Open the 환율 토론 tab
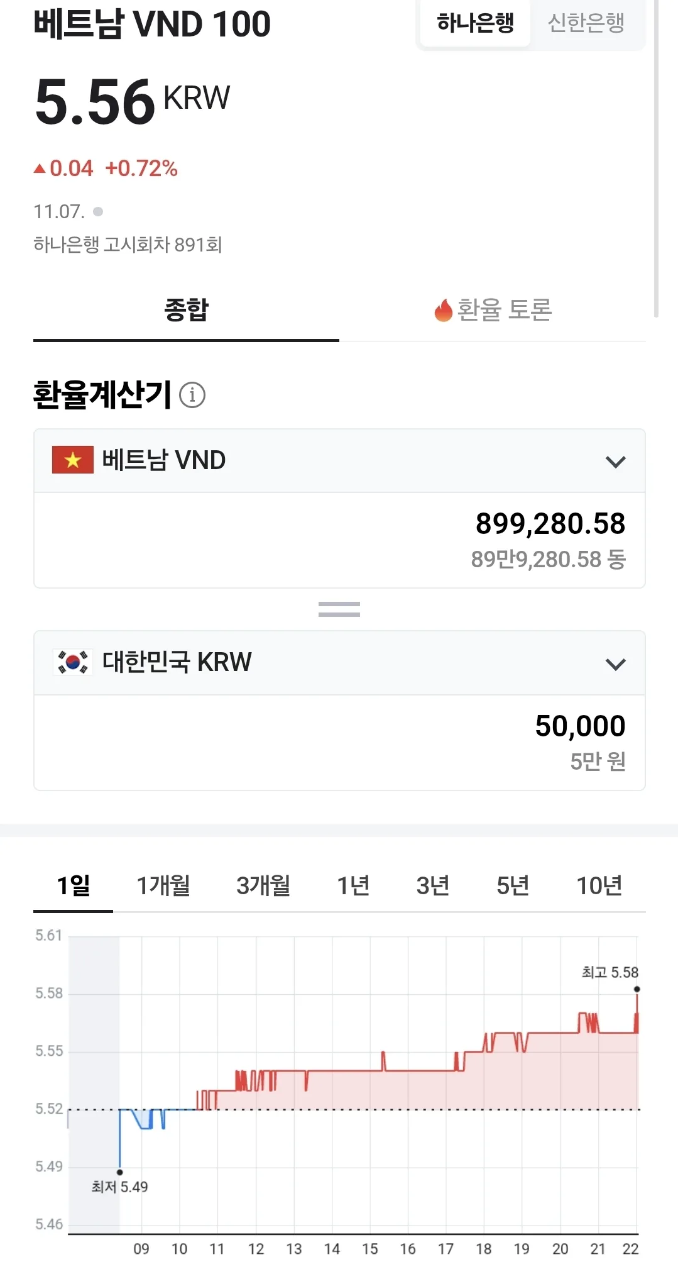 coord(493,310)
